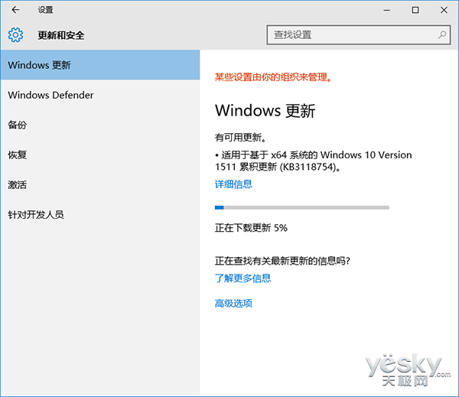Go back using the arrow icon
The height and width of the screenshot is (397, 459).
tap(15, 10)
